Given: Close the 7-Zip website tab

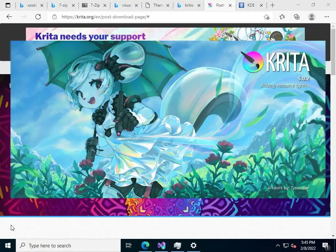Looking at the screenshot, I should (x=105, y=6).
